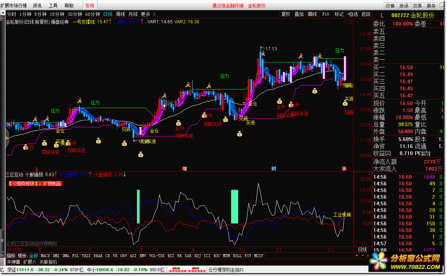Switch to 60分钟 period
Screen dimensions: 447x276
point(93,14)
